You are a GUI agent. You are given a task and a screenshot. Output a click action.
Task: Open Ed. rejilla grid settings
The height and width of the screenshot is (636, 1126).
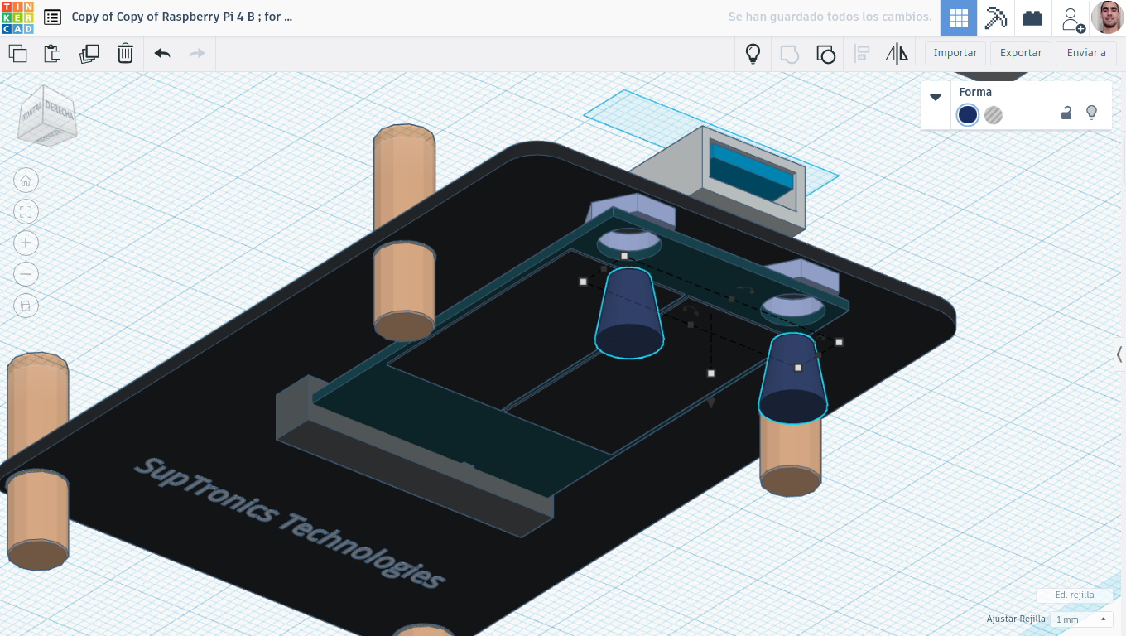[1075, 595]
